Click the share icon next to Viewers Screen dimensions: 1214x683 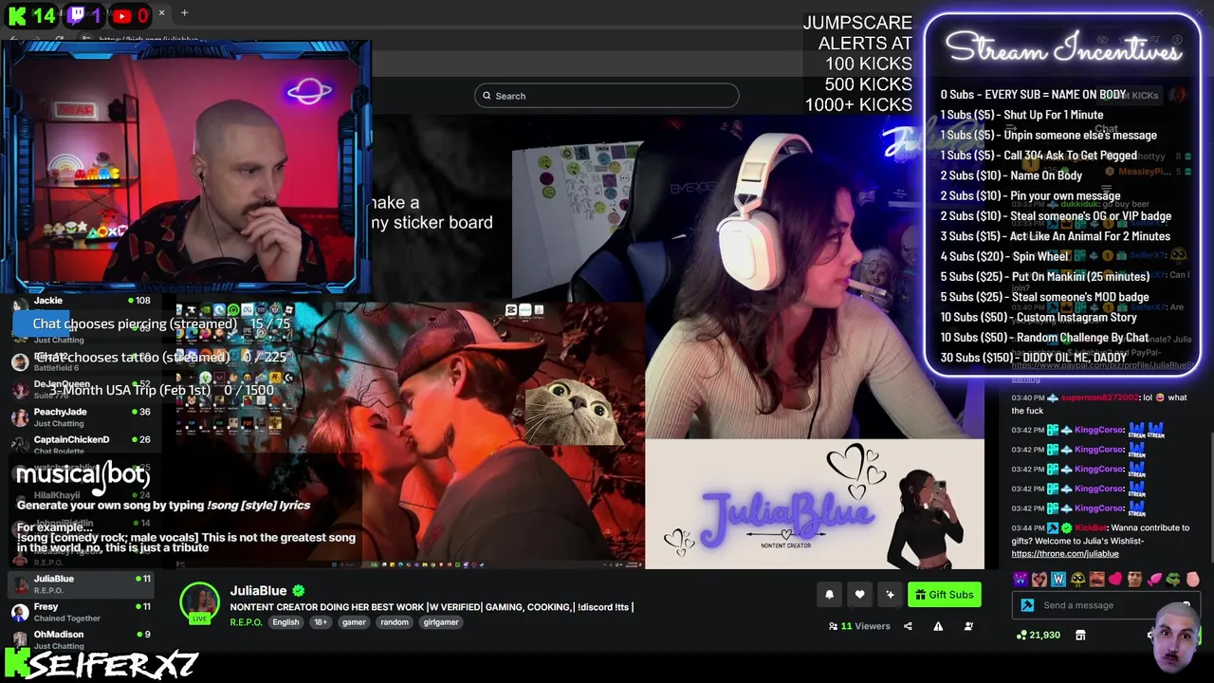[x=908, y=626]
